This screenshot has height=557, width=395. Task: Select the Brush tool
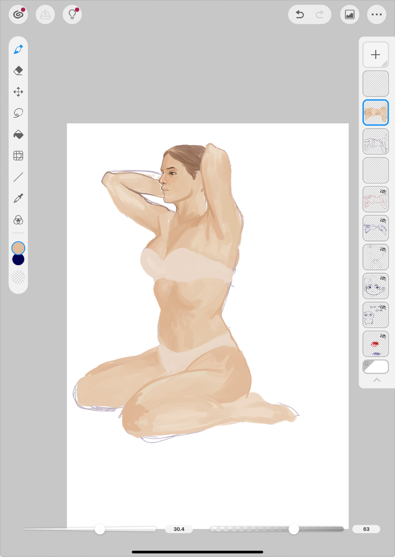point(18,50)
